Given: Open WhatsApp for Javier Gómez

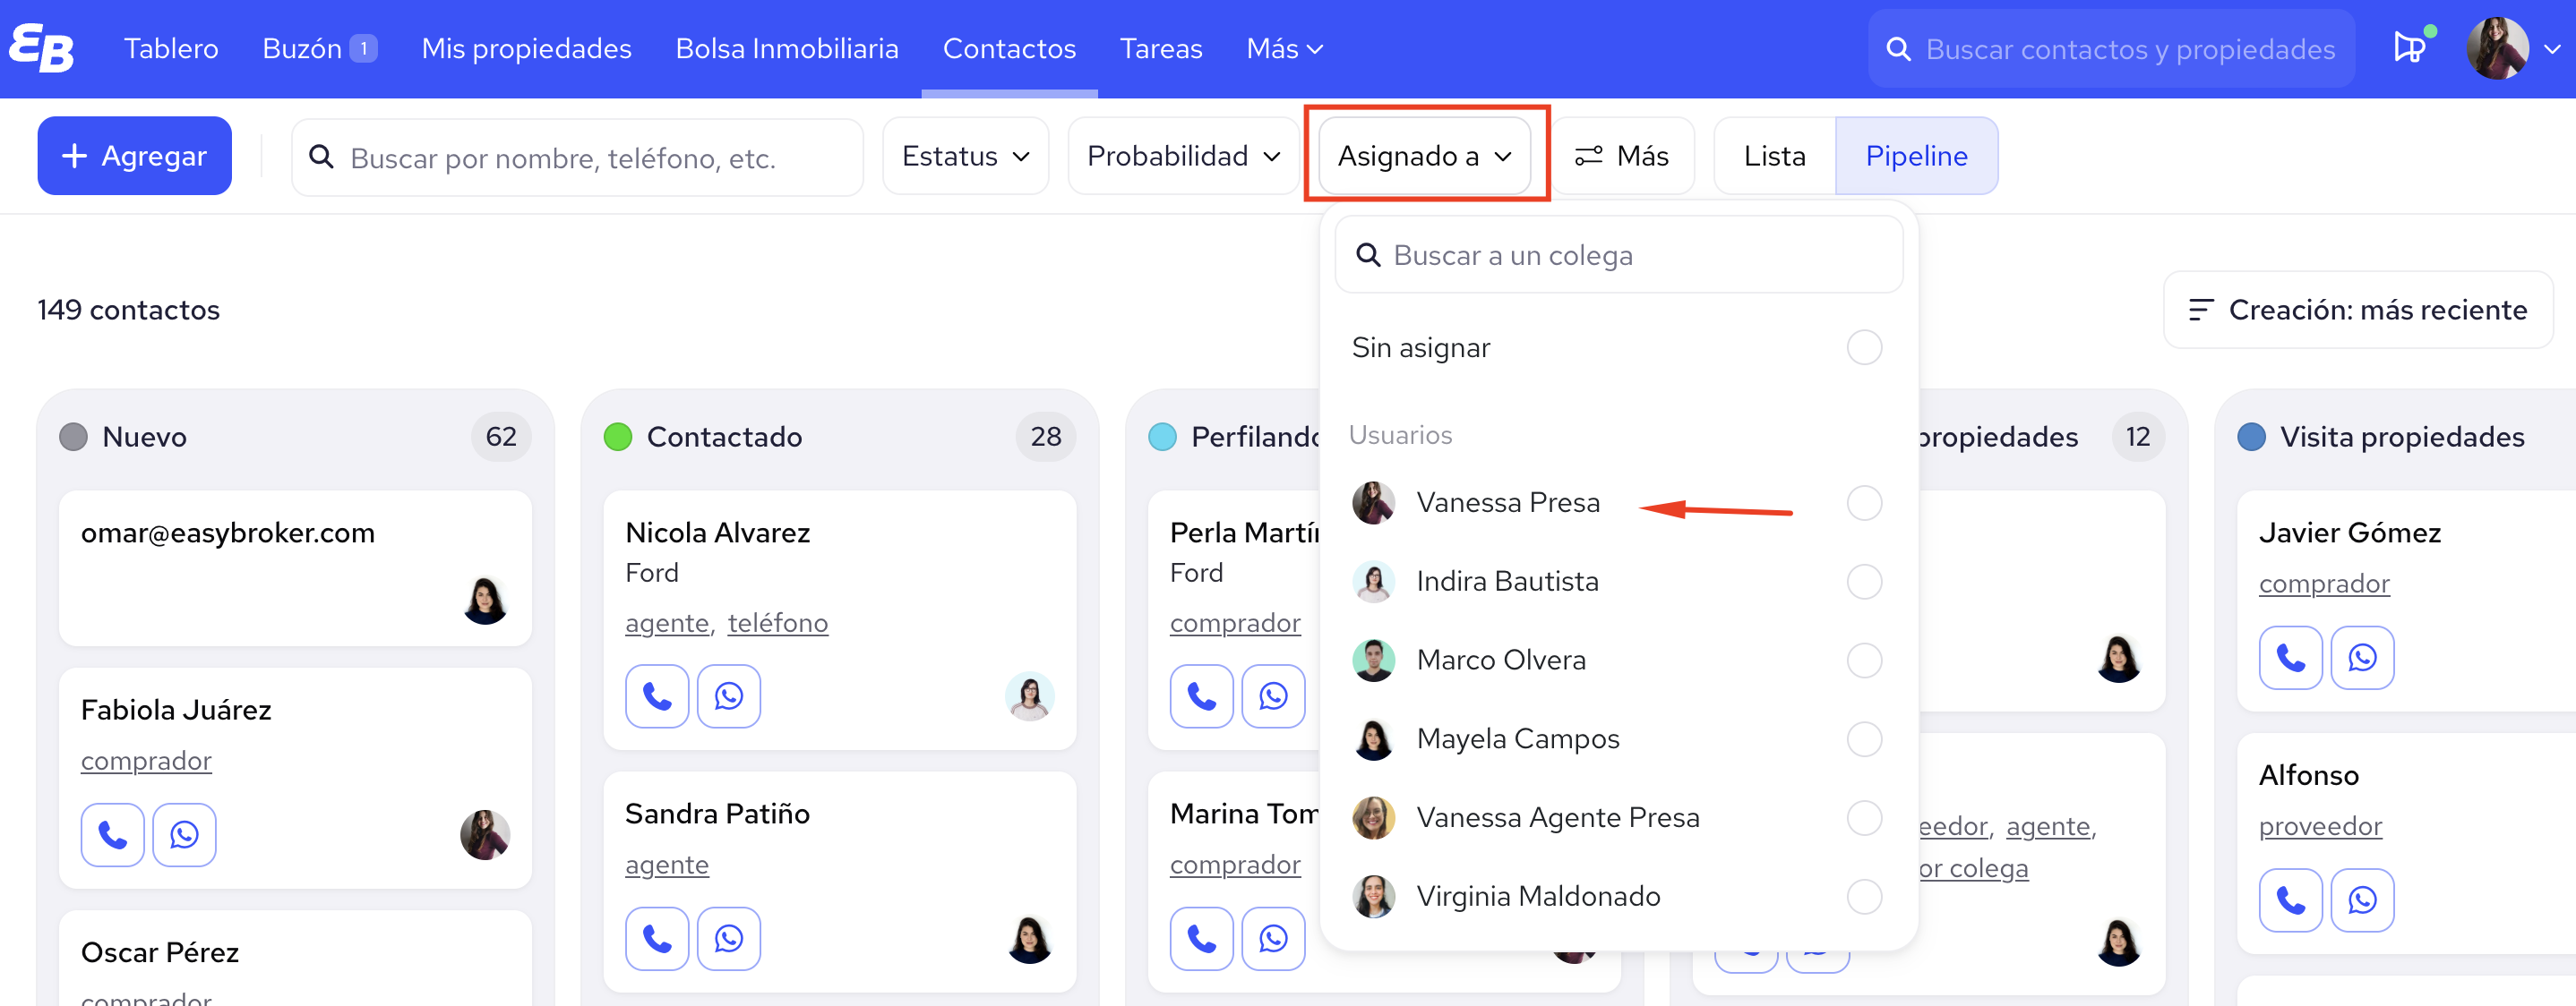Looking at the screenshot, I should [x=2363, y=657].
